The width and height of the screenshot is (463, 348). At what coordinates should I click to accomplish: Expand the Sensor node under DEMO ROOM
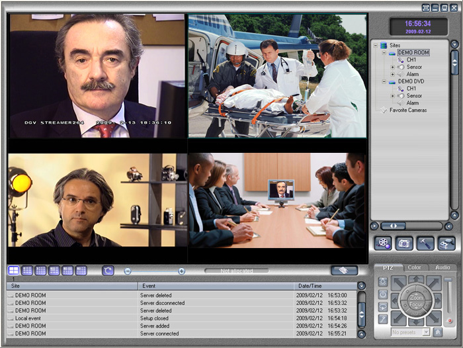(392, 67)
